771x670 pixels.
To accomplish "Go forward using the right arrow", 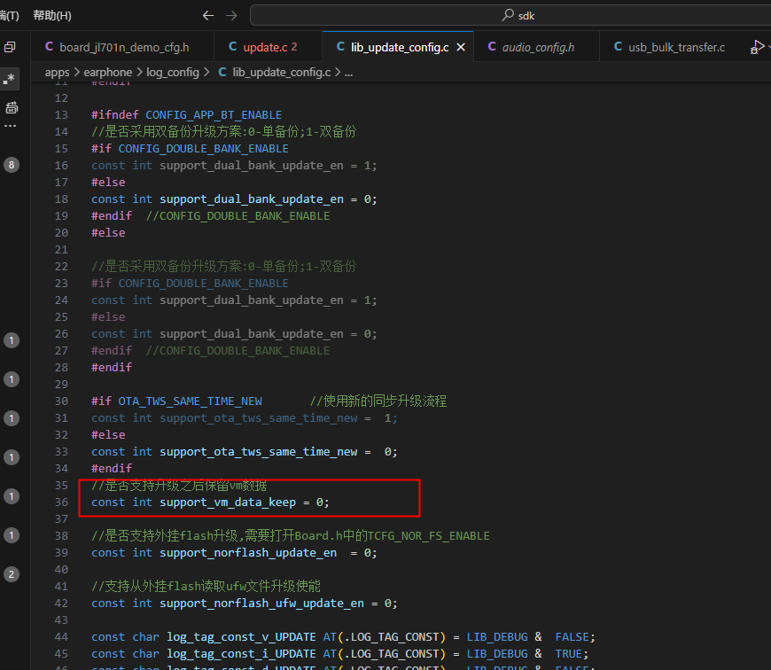I will click(x=231, y=16).
